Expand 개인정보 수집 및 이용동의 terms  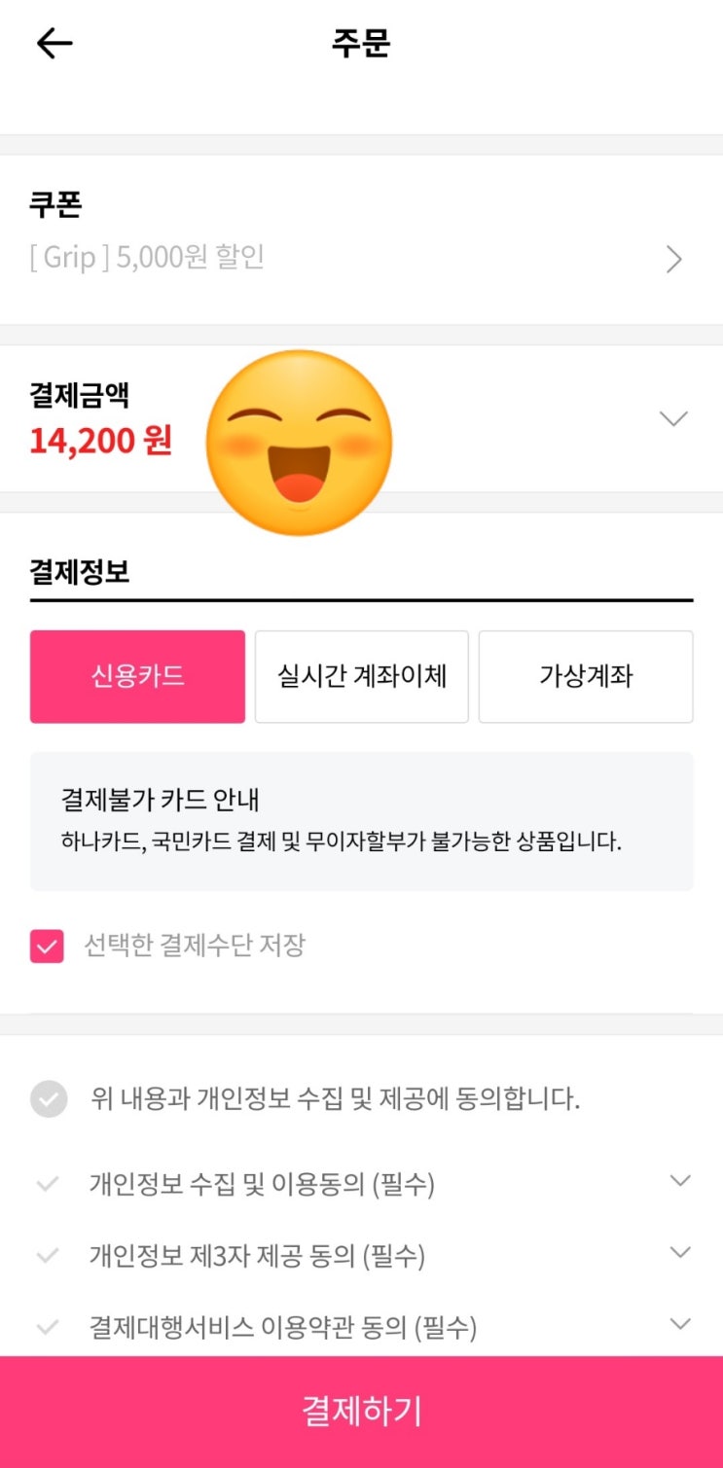coord(680,1181)
